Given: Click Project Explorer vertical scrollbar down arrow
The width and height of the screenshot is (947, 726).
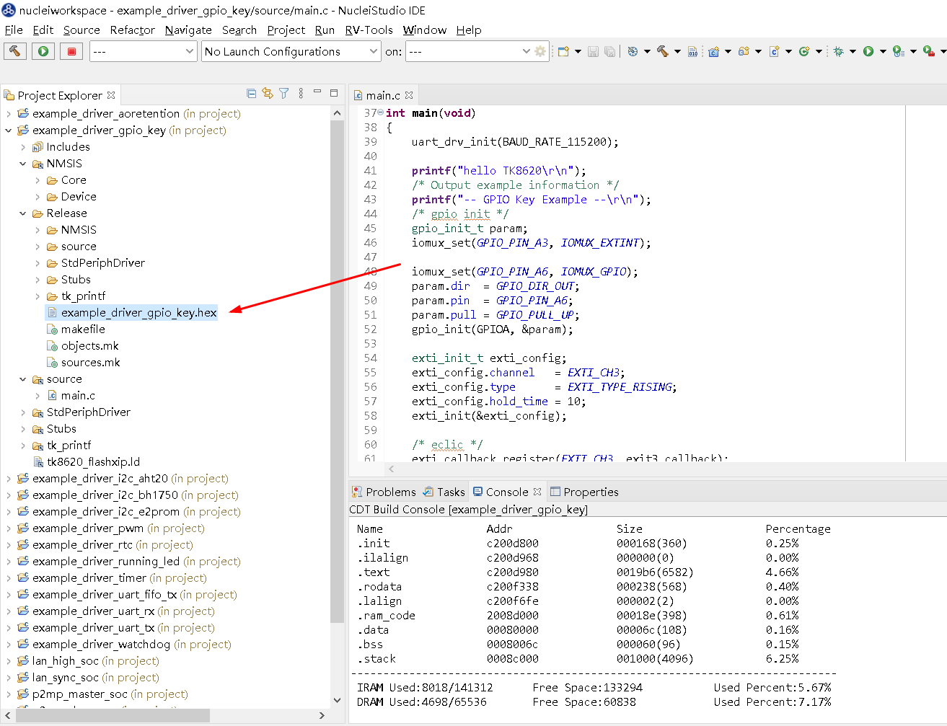Looking at the screenshot, I should pyautogui.click(x=337, y=700).
